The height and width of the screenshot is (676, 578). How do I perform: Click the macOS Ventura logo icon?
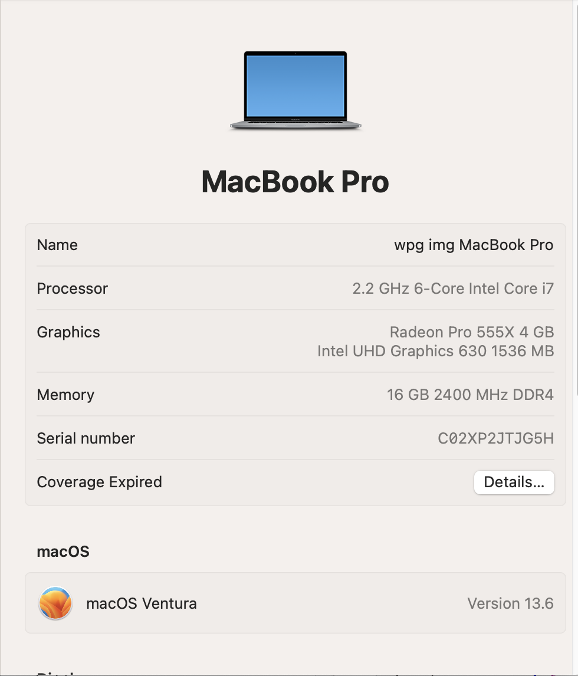(55, 603)
